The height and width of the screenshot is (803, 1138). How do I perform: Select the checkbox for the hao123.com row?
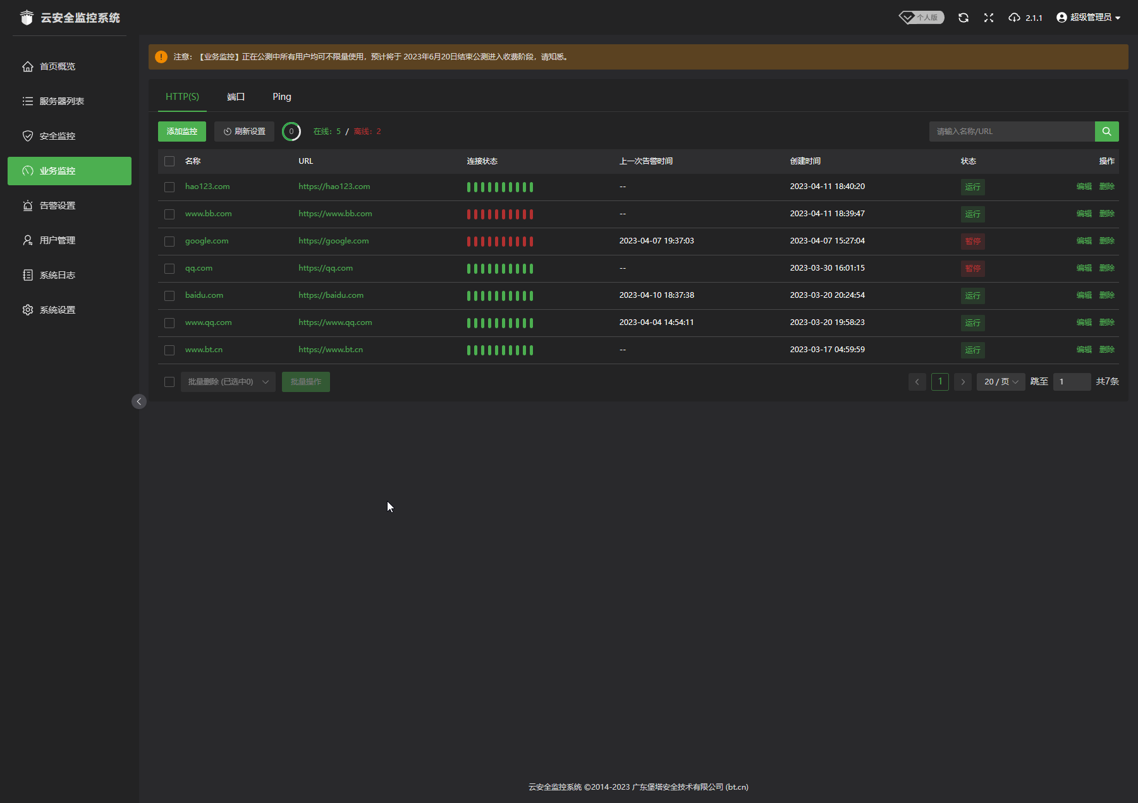pyautogui.click(x=169, y=187)
